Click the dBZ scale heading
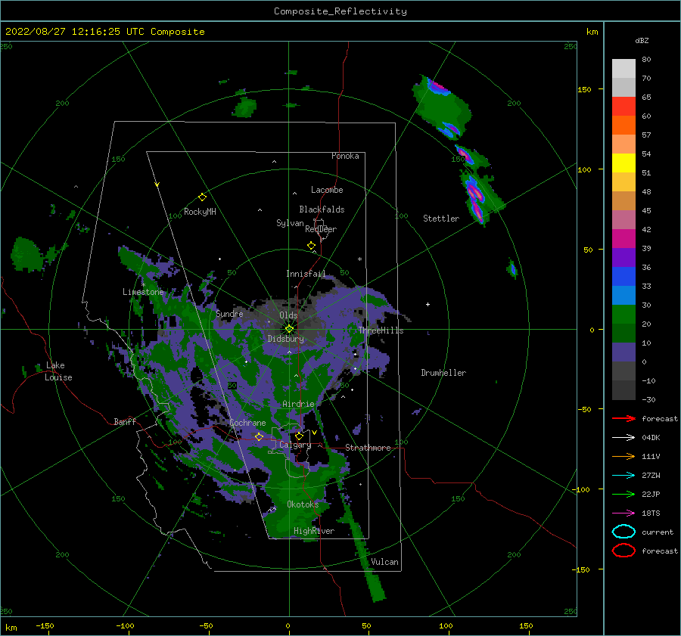681x636 pixels. click(x=642, y=40)
